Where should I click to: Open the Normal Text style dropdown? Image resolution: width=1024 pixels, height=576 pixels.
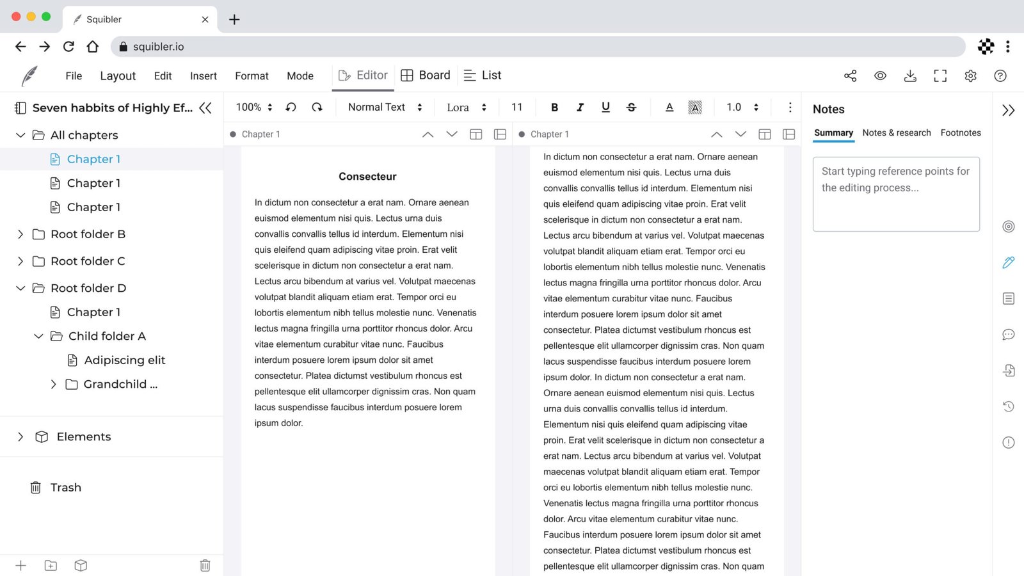(x=385, y=107)
